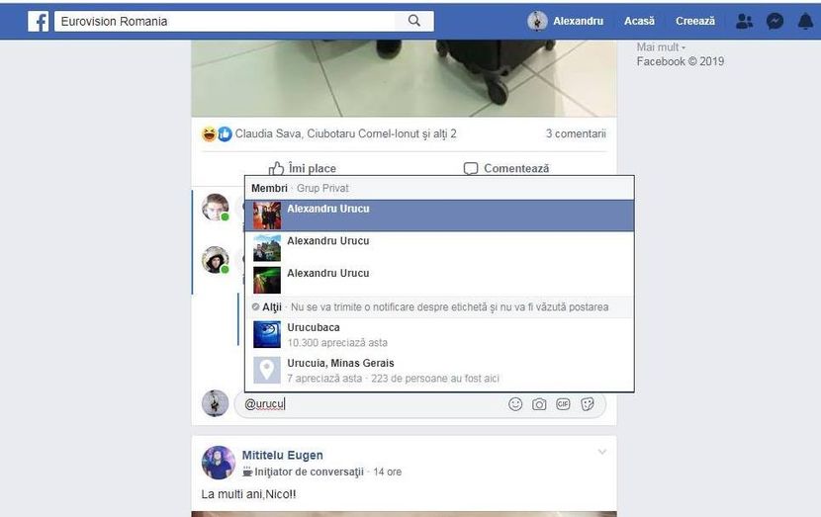Click the Îmi place like button

click(303, 169)
